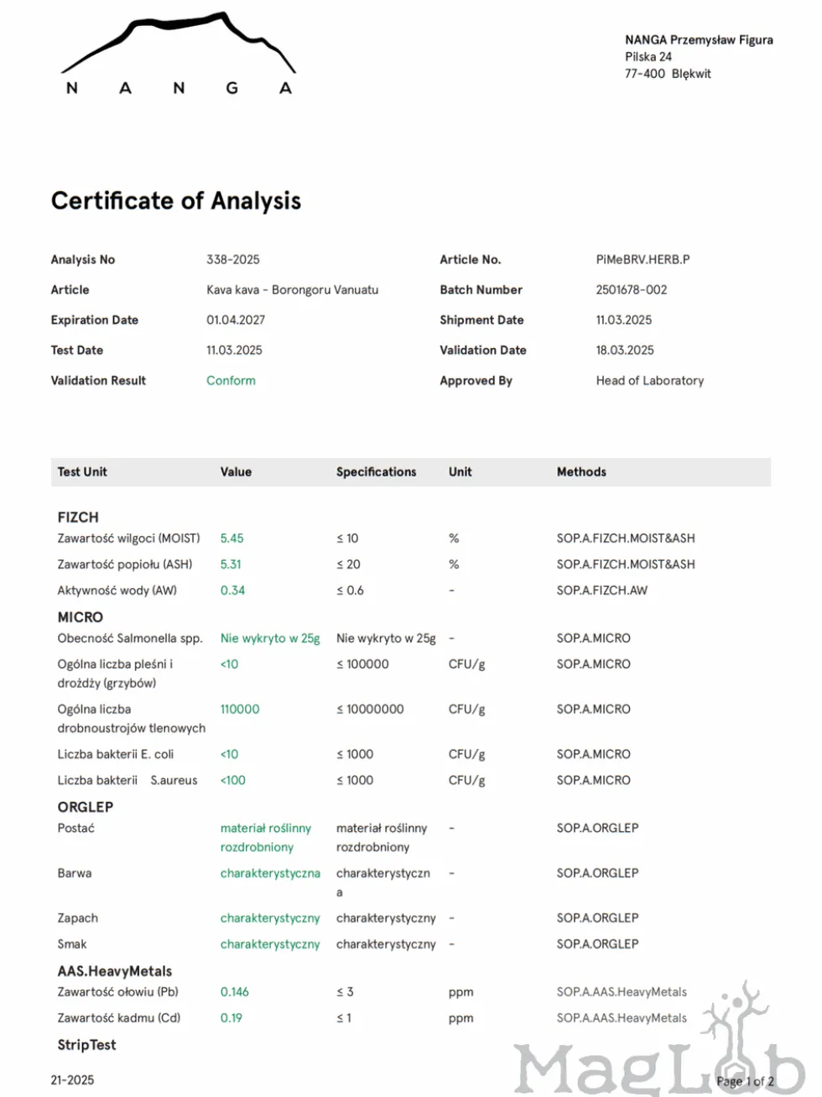Click the 'Smak' row label
The height and width of the screenshot is (1097, 822).
pos(72,944)
